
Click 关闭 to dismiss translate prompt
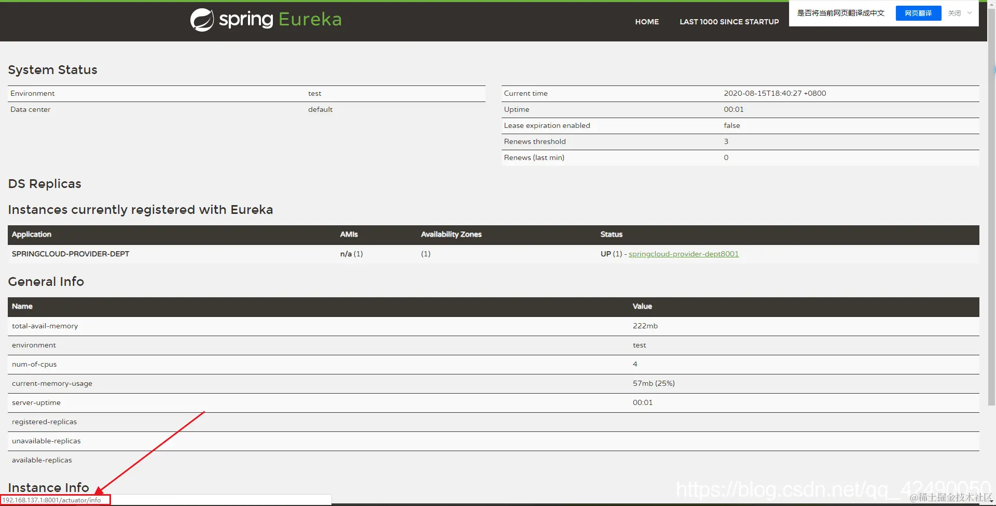click(955, 13)
